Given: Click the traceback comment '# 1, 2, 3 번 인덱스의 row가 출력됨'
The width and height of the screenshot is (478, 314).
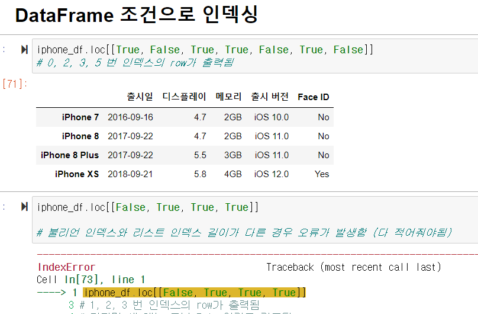Looking at the screenshot, I should (169, 305).
